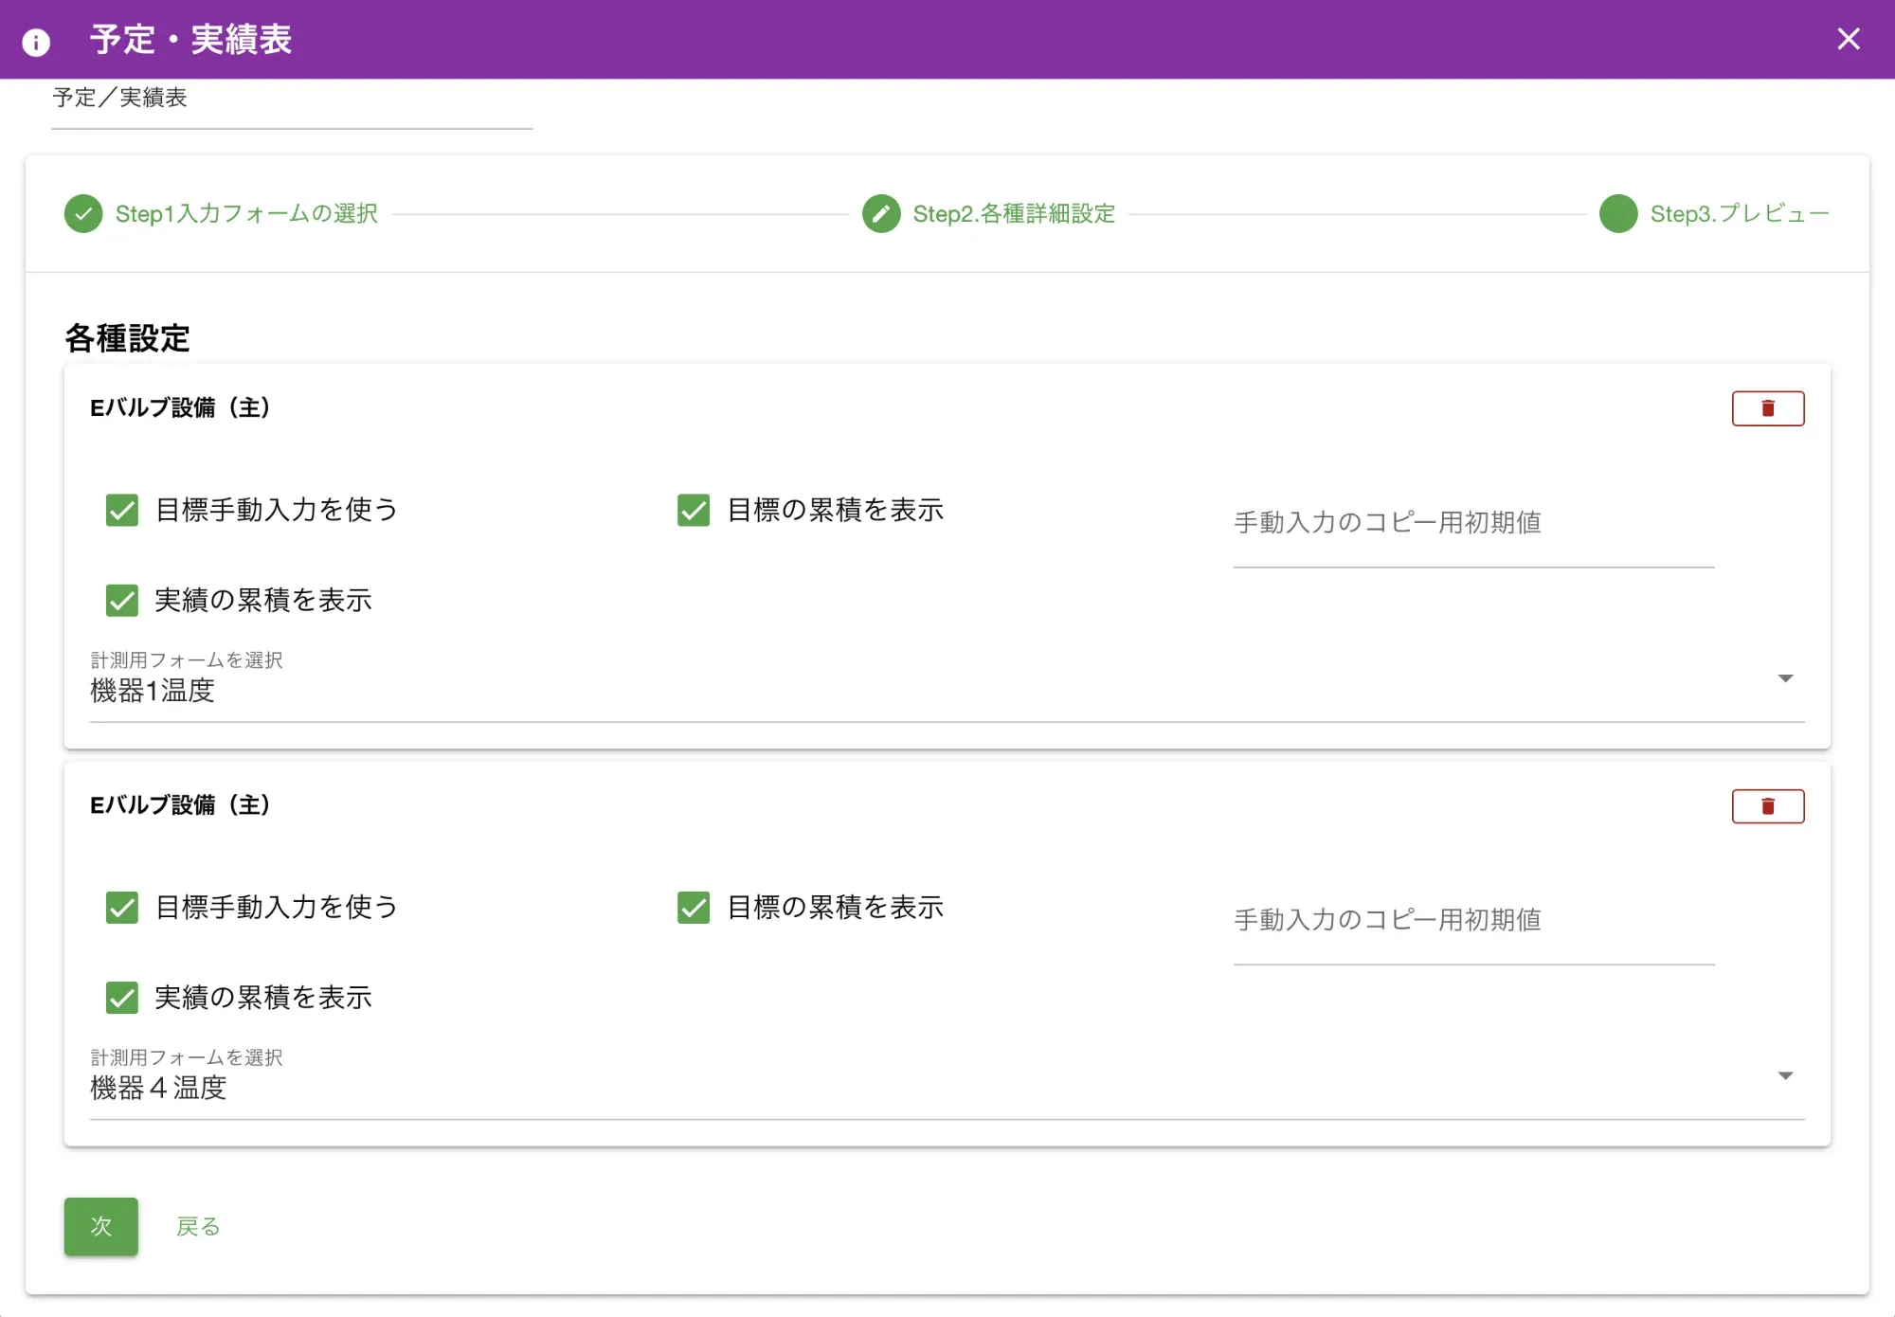The width and height of the screenshot is (1895, 1317).
Task: Toggle 実績の累積を表示 in the second section
Action: [122, 998]
